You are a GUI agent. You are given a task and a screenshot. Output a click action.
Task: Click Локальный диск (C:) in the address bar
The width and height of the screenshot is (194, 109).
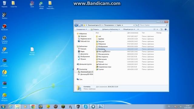95,25
